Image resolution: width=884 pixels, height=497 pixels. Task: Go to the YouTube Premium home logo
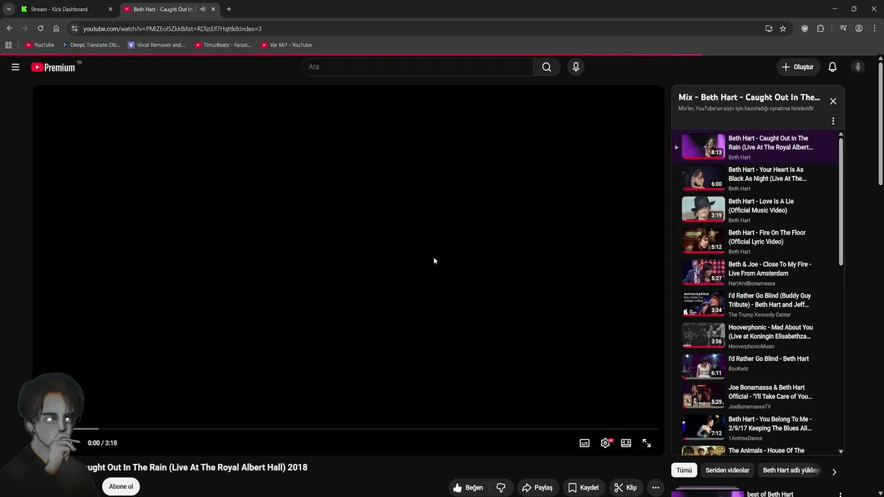tap(53, 67)
